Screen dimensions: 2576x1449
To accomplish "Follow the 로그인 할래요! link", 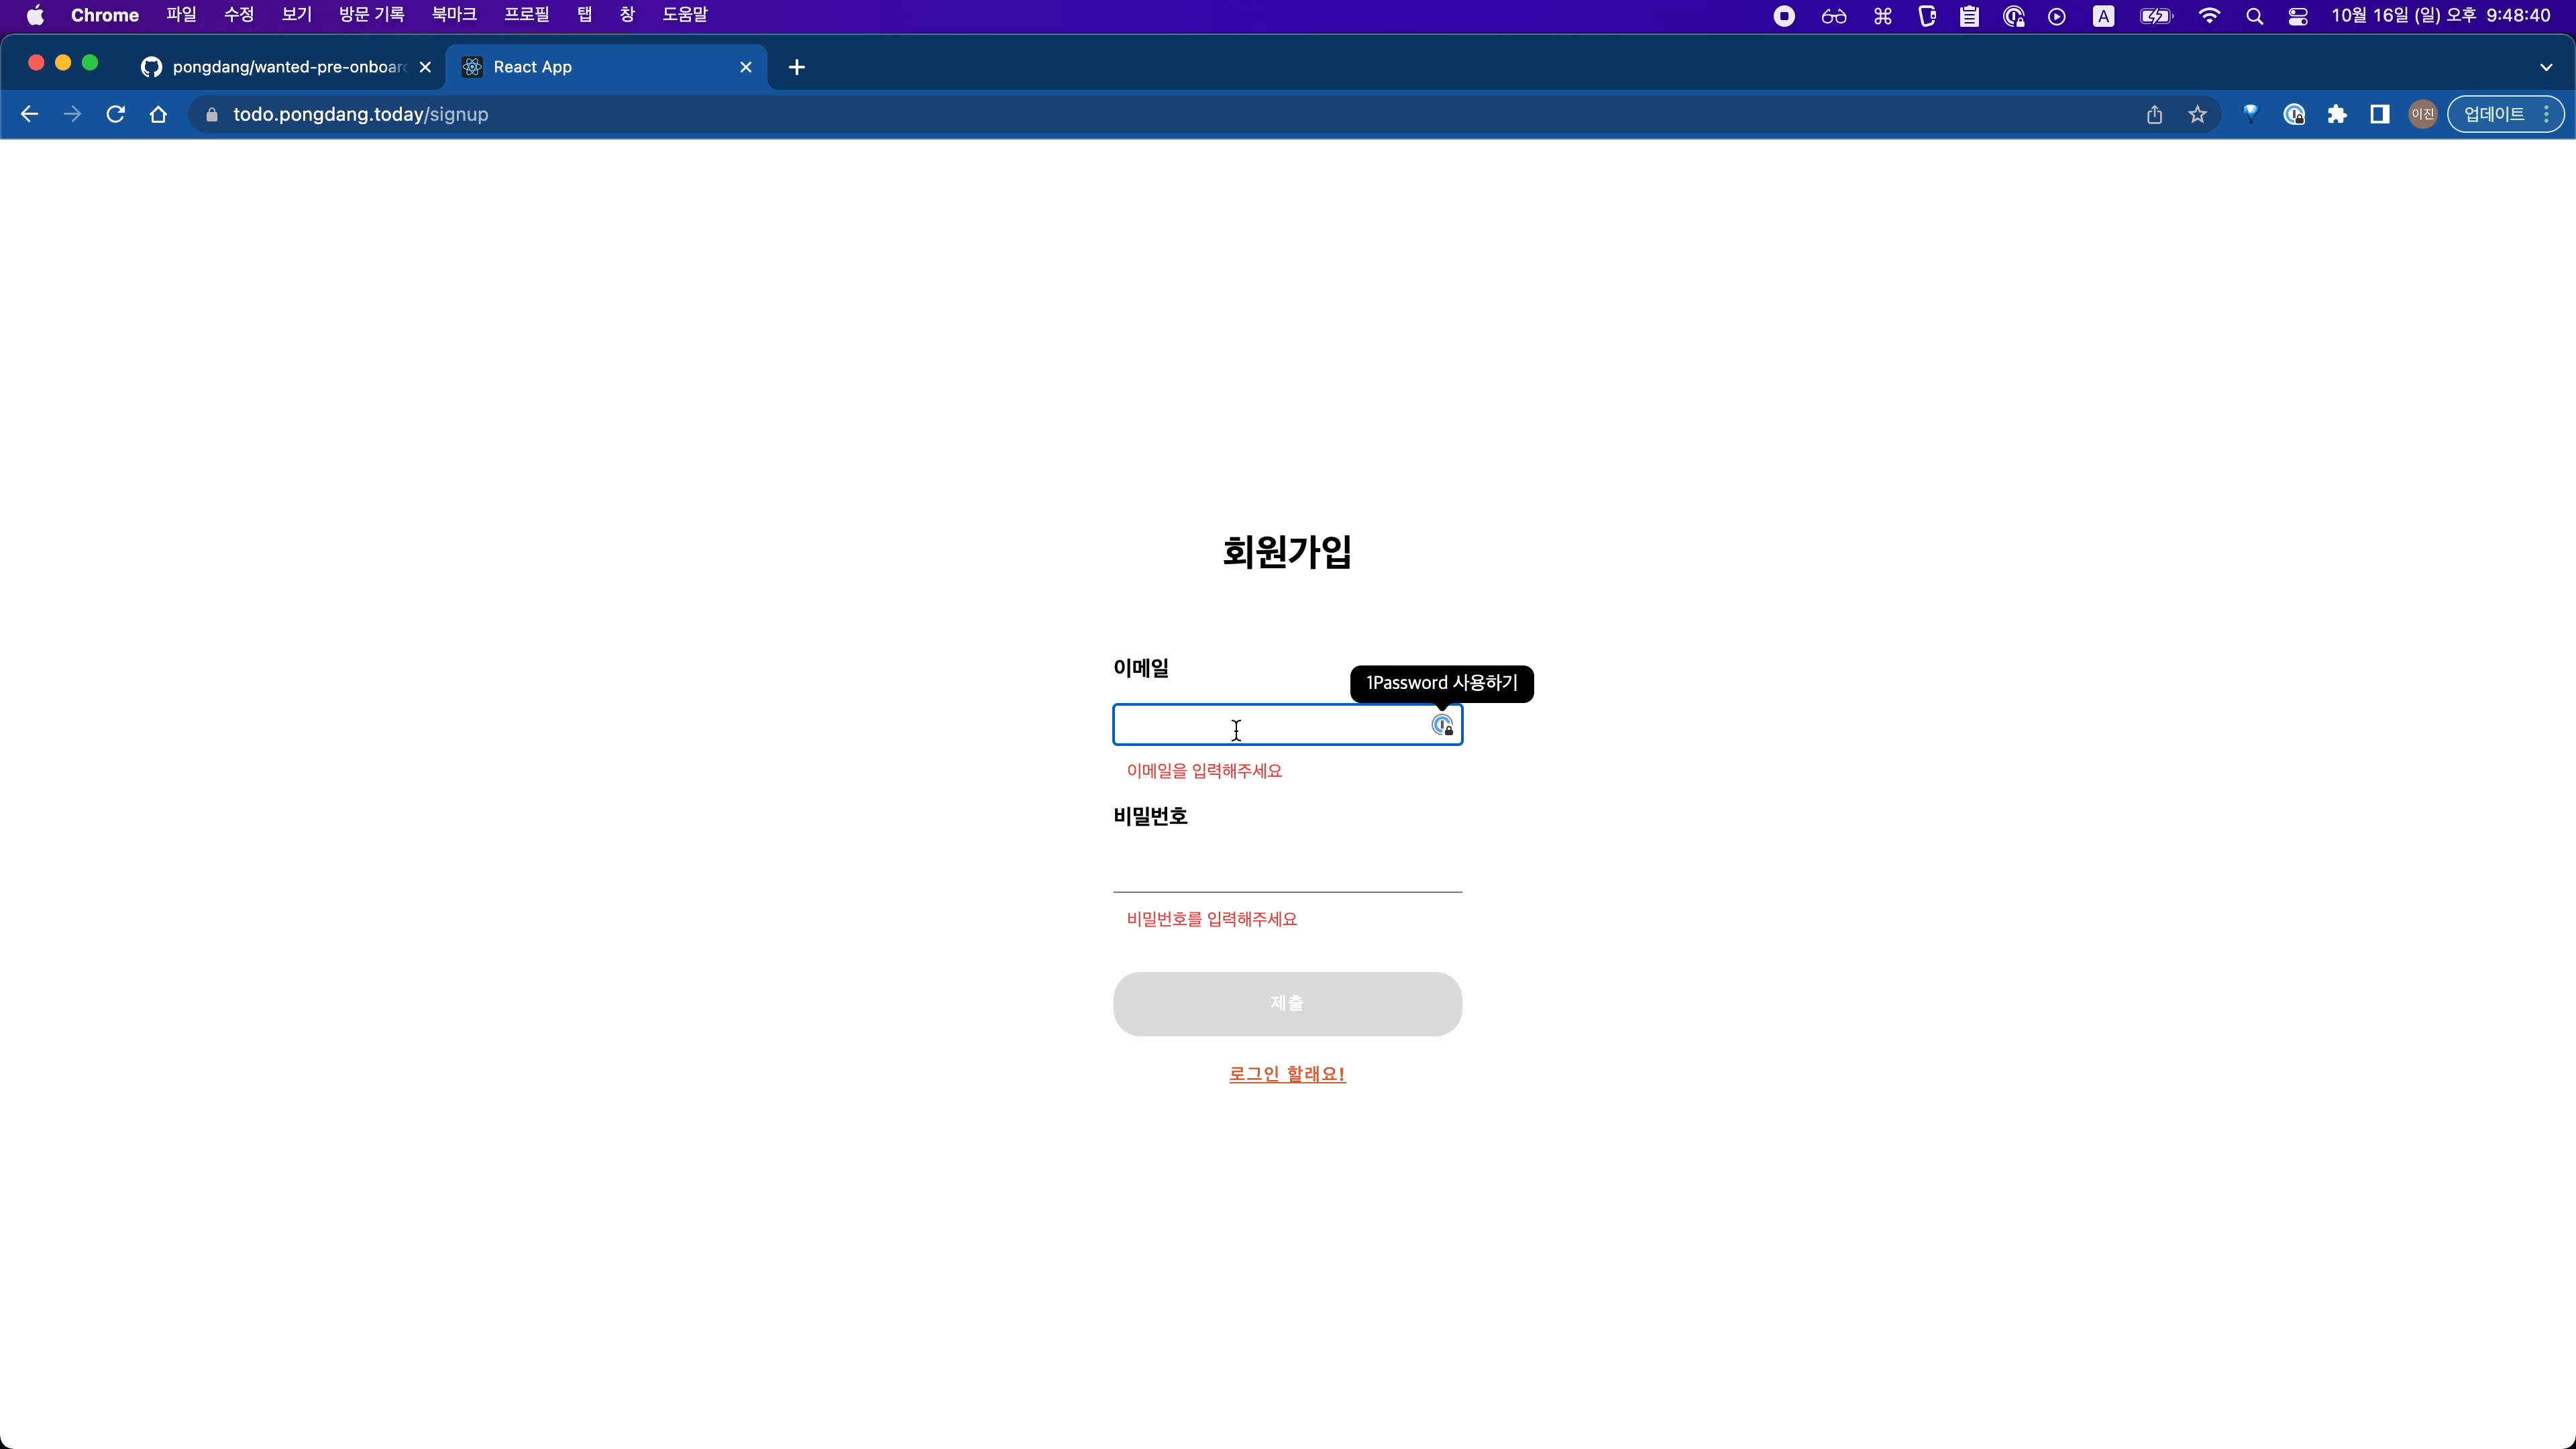I will [x=1287, y=1073].
